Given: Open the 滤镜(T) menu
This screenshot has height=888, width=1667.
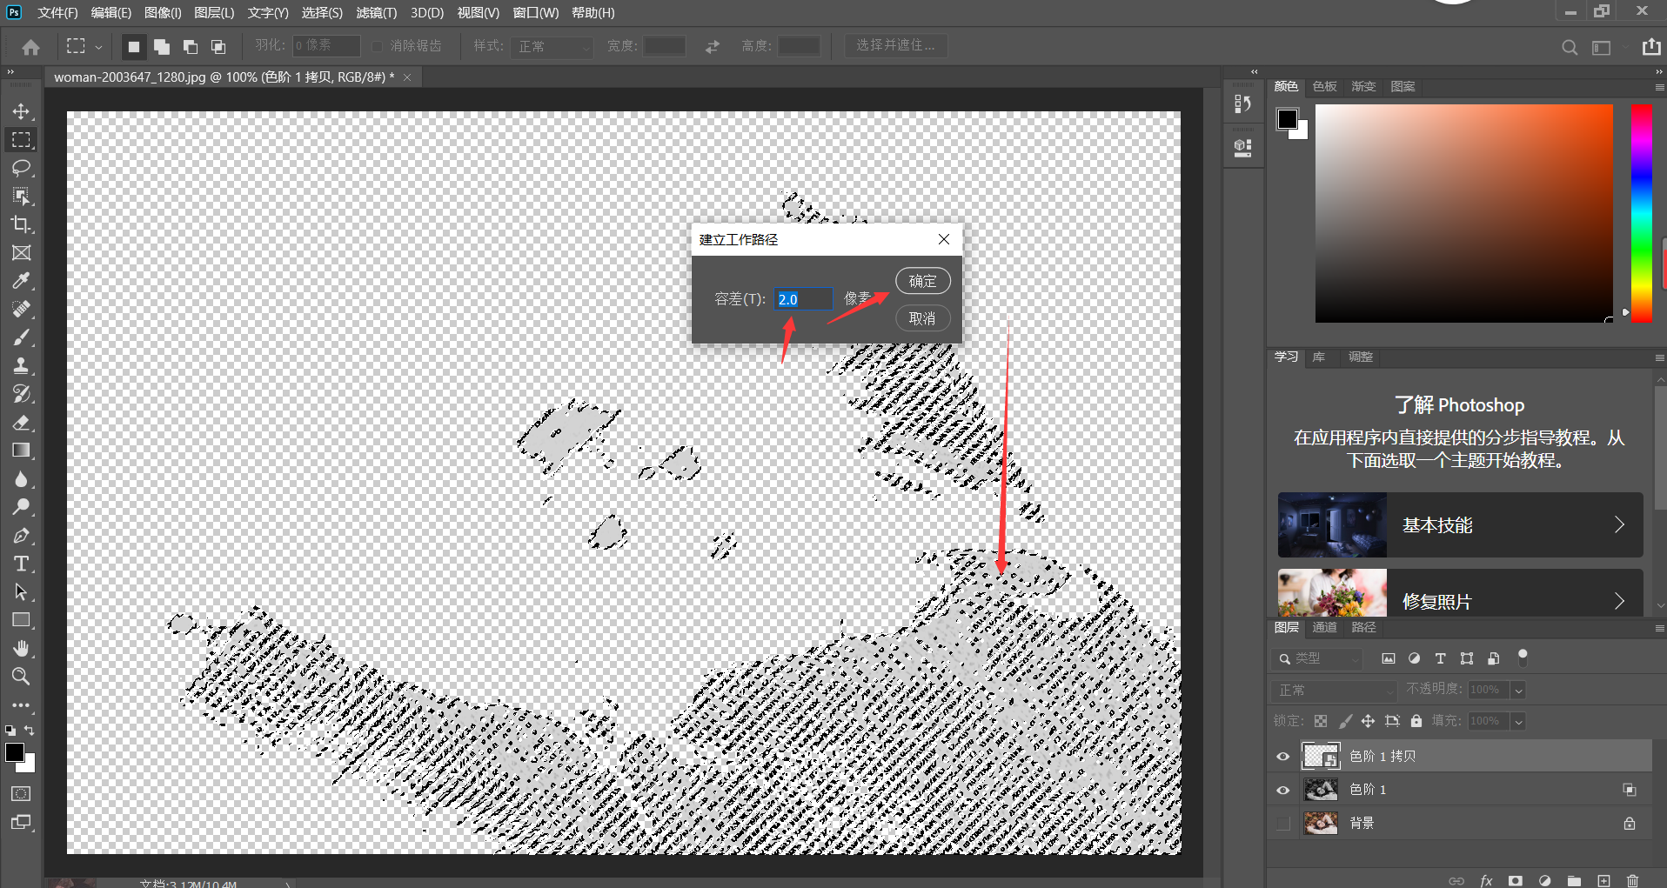Looking at the screenshot, I should 377,13.
